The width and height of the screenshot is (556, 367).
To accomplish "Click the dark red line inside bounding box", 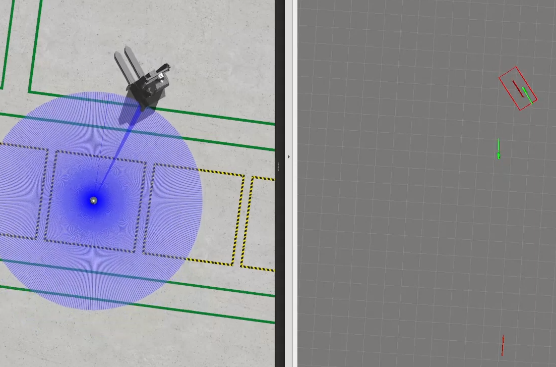I will [x=518, y=89].
